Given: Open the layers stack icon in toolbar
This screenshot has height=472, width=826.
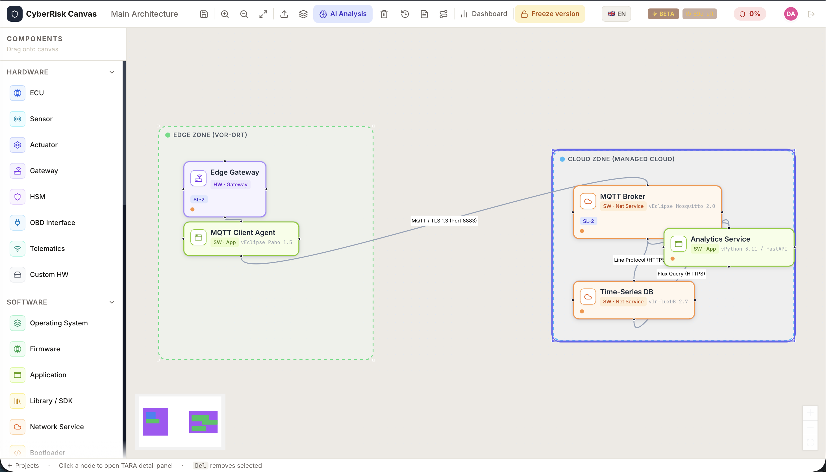Looking at the screenshot, I should [303, 14].
